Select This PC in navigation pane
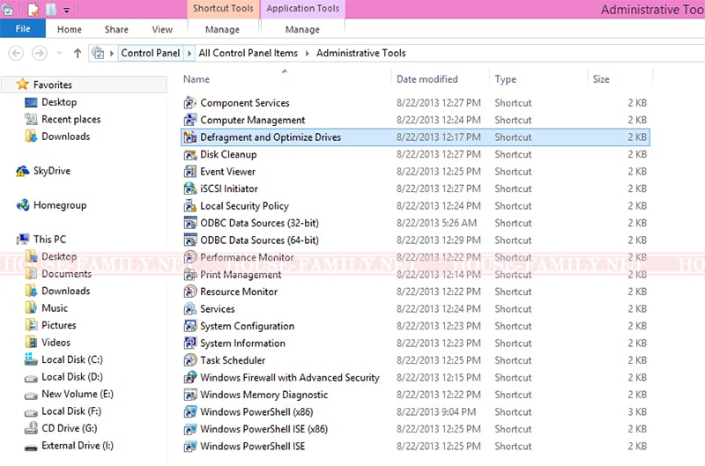The height and width of the screenshot is (466, 705). tap(49, 240)
